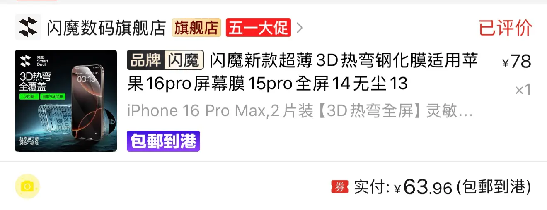Open the screen protector product thumbnail
547x210 pixels.
coord(66,101)
